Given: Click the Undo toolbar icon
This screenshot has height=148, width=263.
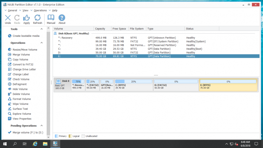Looking at the screenshot, I should coord(8,19).
